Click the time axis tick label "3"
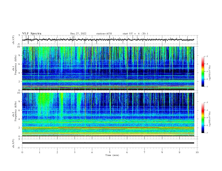This screenshot has height=171, width=222. (x=75, y=152)
